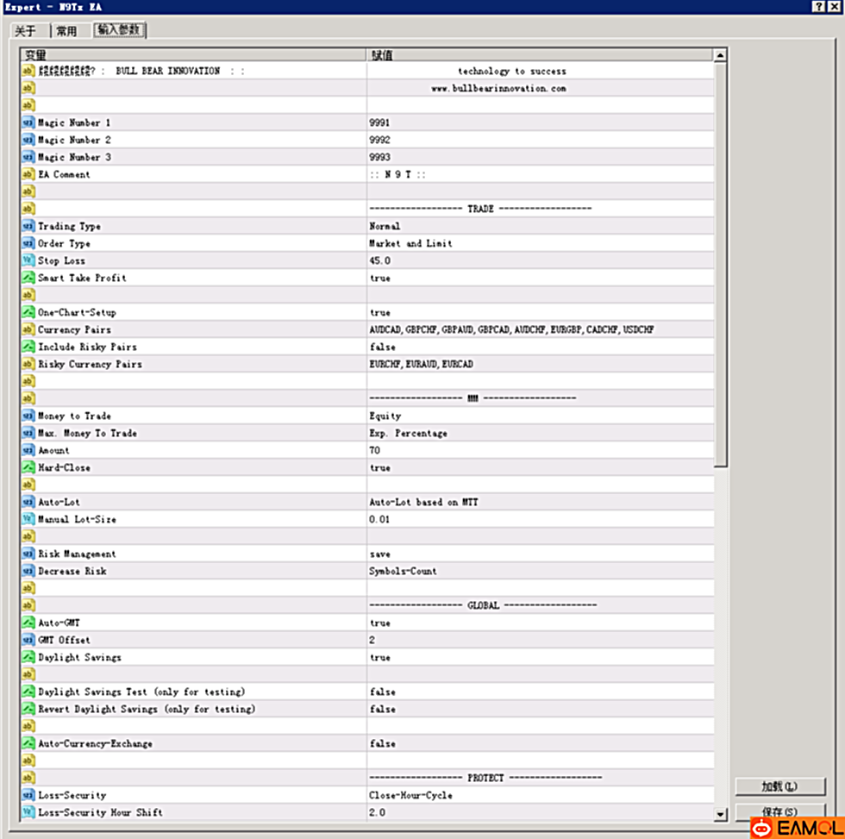Select the icon beside Manual Lot-Size

tap(28, 519)
